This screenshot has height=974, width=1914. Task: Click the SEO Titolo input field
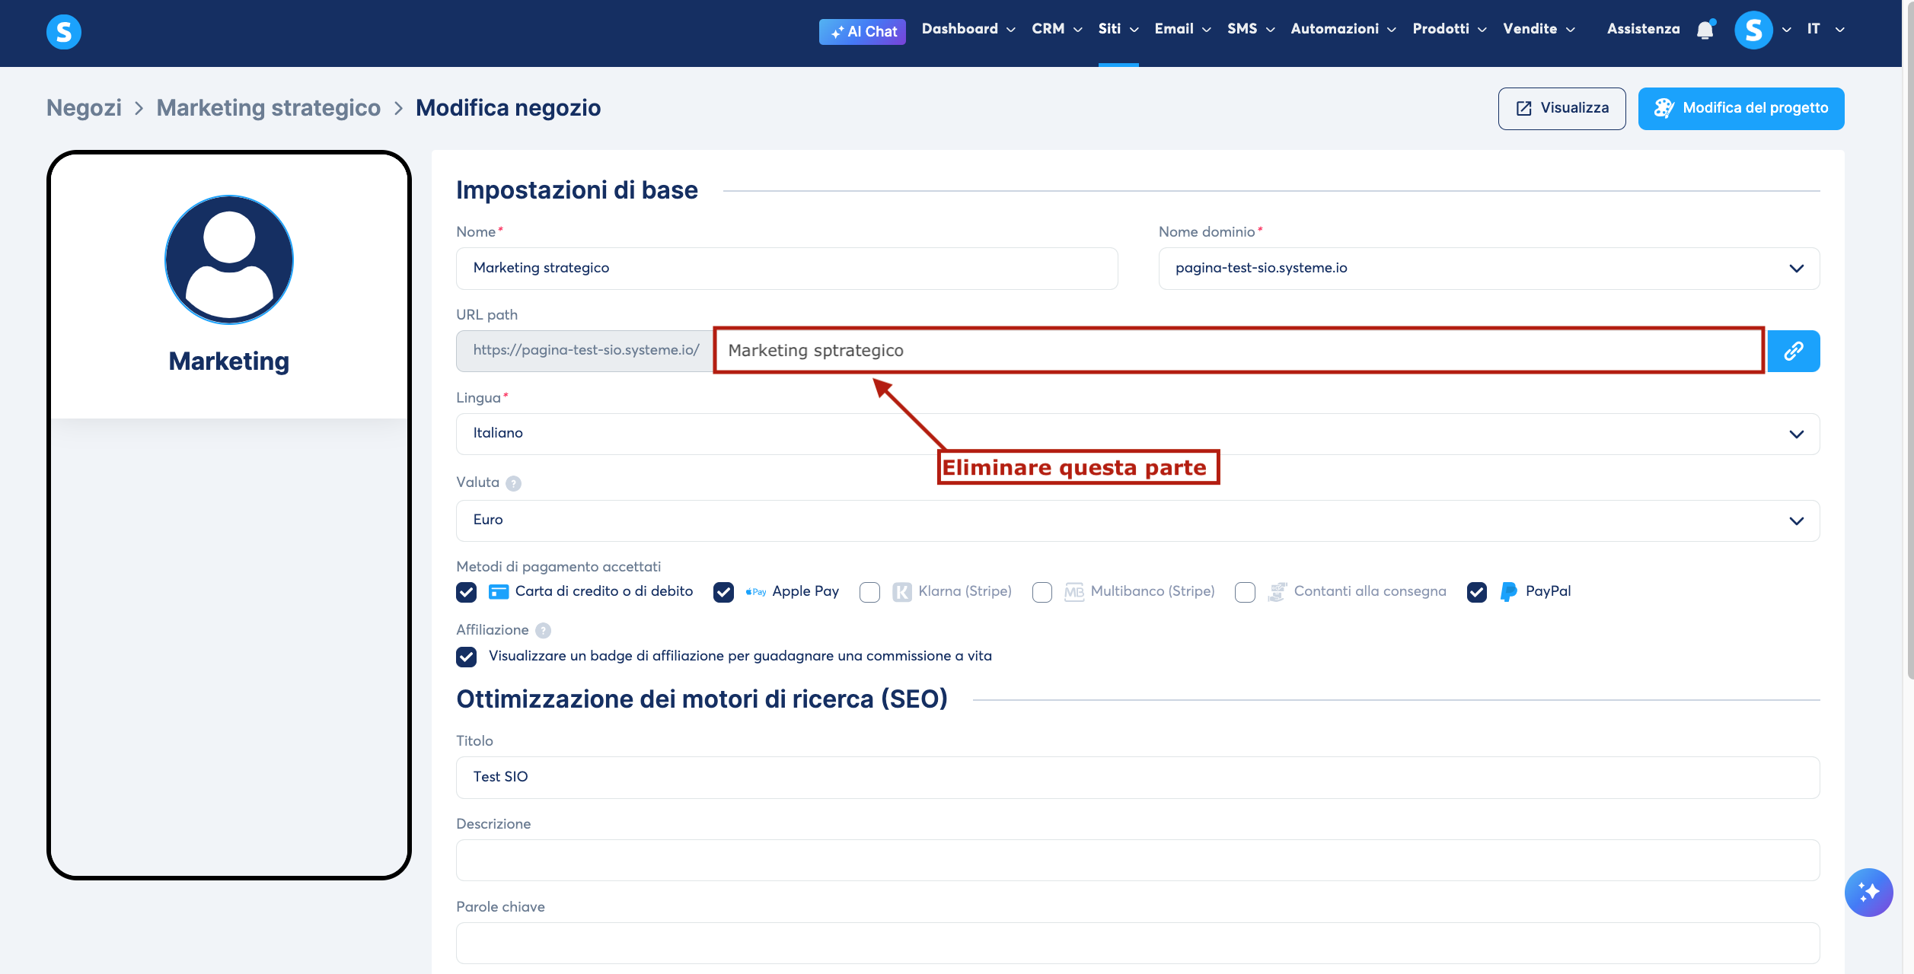click(1138, 778)
